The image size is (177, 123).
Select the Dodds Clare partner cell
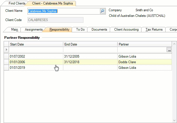144,62
